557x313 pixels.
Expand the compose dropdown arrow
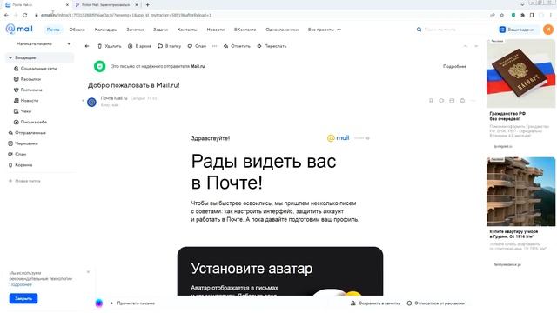pyautogui.click(x=69, y=44)
